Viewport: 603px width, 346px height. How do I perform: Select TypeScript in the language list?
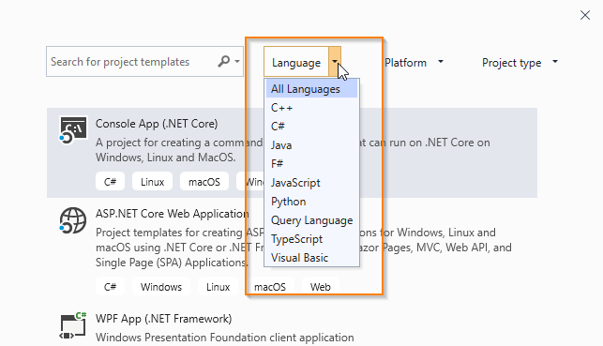tap(311, 239)
